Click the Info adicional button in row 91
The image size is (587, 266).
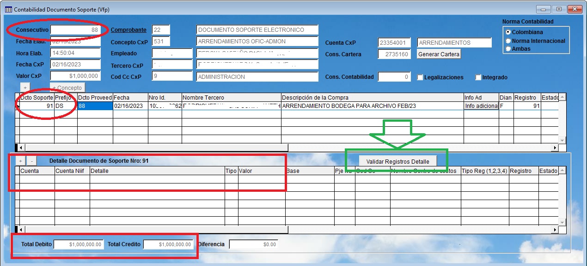coord(481,106)
